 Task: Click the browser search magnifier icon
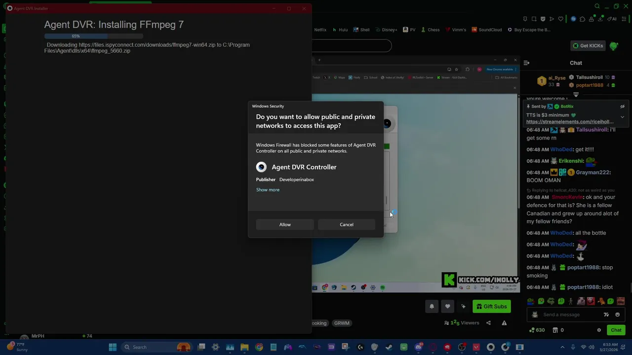(x=597, y=6)
